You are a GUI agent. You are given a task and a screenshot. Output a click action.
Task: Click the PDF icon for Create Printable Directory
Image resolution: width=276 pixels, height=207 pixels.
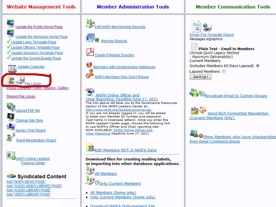point(90,52)
